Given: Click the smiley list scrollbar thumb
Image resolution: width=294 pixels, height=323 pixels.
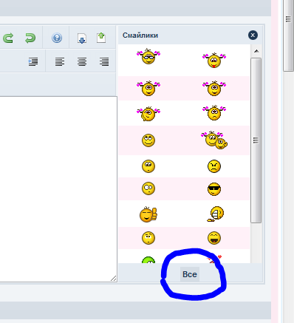Looking at the screenshot, I should (x=256, y=140).
